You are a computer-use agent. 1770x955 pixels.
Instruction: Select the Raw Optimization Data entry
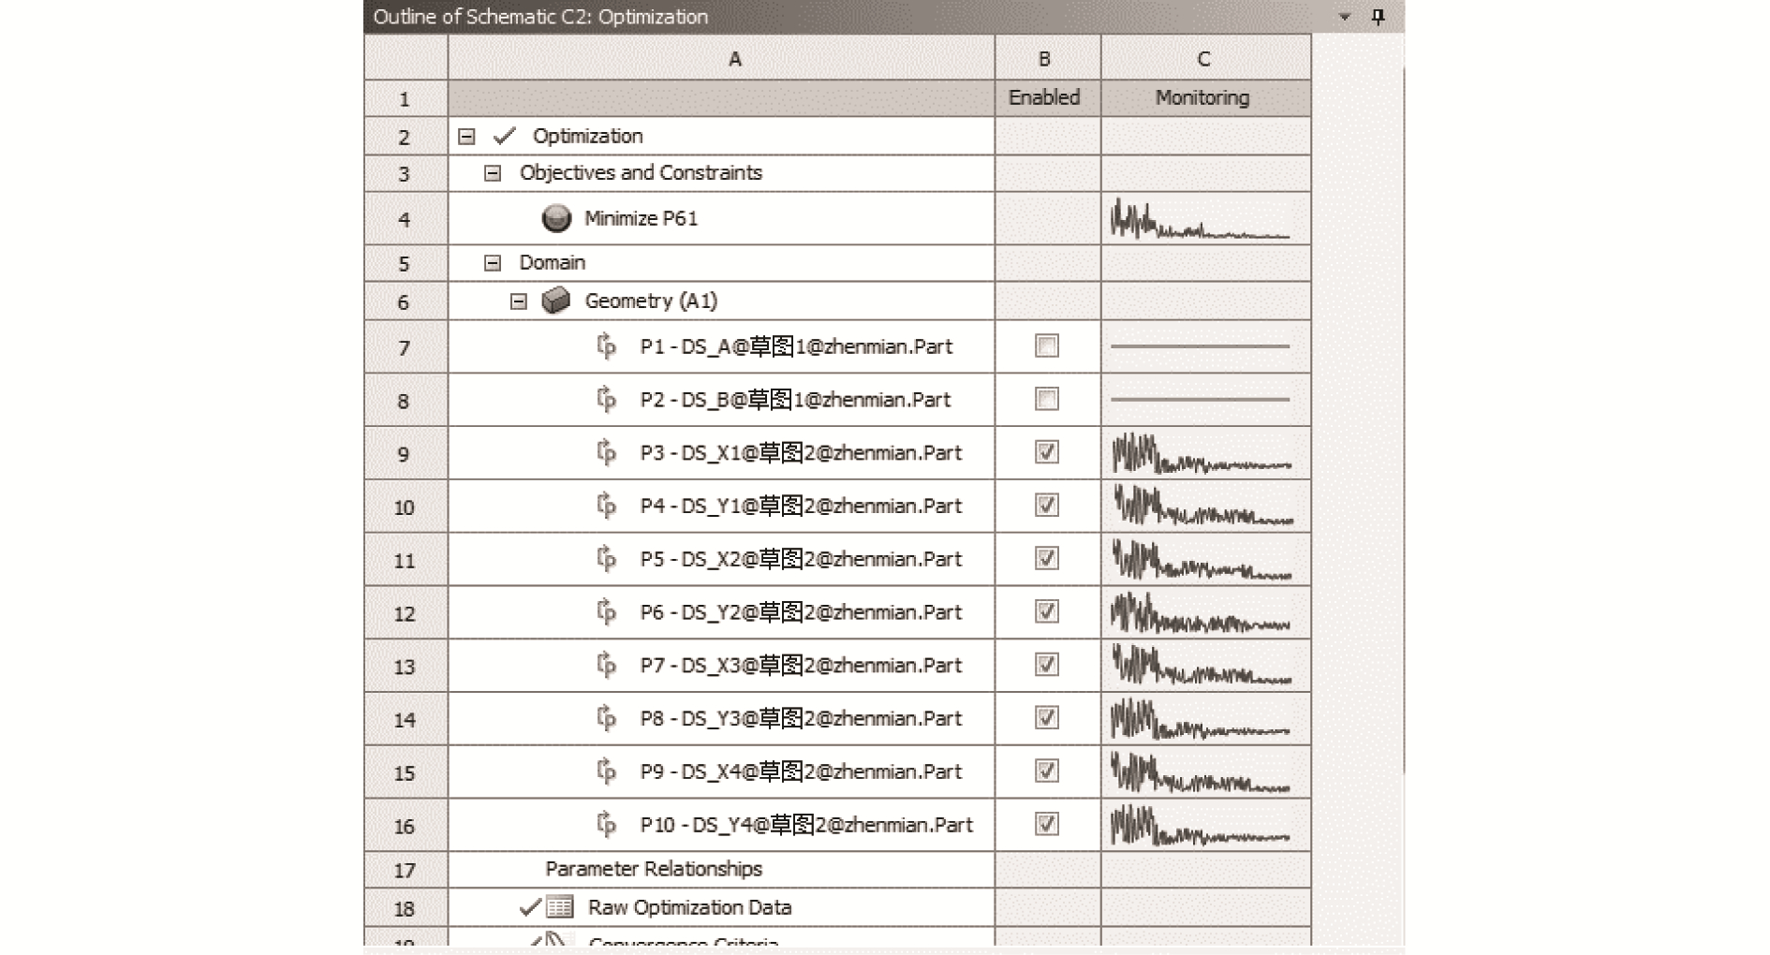689,907
